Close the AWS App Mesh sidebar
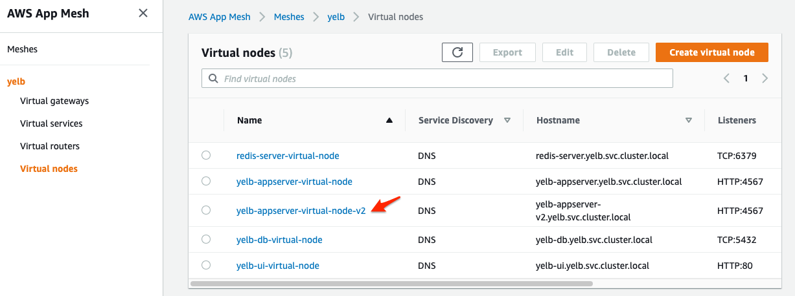Viewport: 795px width, 296px height. [x=143, y=13]
